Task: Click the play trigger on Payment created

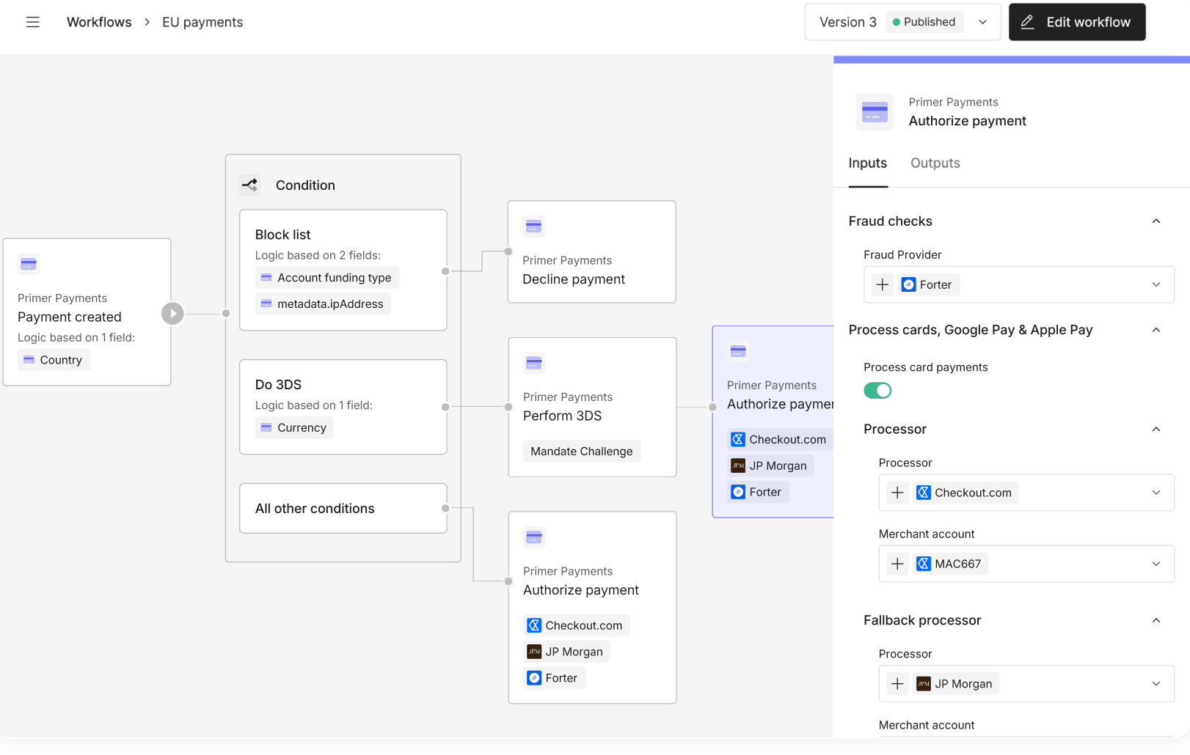Action: 172,314
